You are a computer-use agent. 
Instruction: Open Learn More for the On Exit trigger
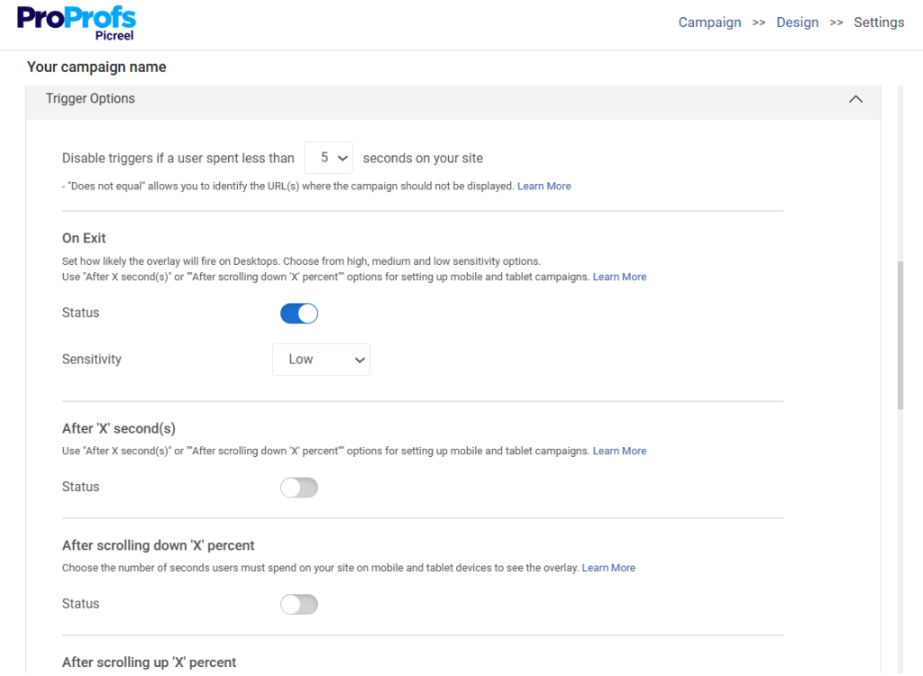pos(619,277)
